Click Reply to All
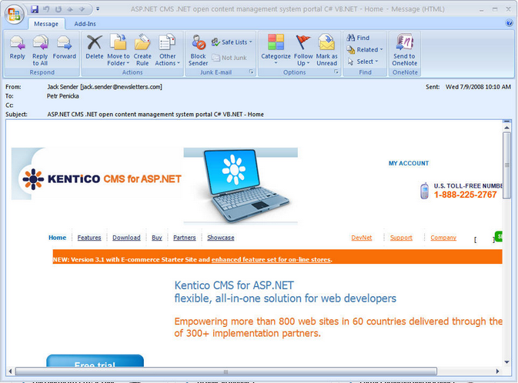This screenshot has width=518, height=383. tap(40, 50)
